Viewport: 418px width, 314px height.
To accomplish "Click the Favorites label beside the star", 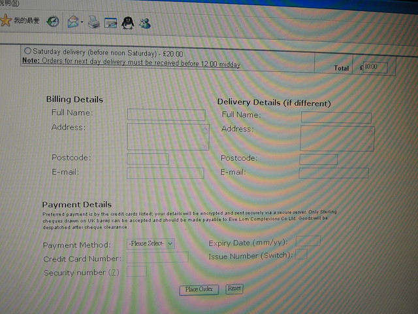I will click(x=27, y=20).
